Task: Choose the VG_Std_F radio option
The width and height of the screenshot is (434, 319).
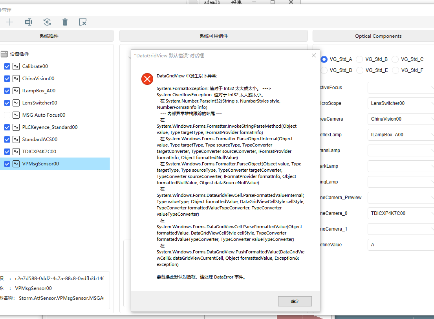Action: click(395, 70)
